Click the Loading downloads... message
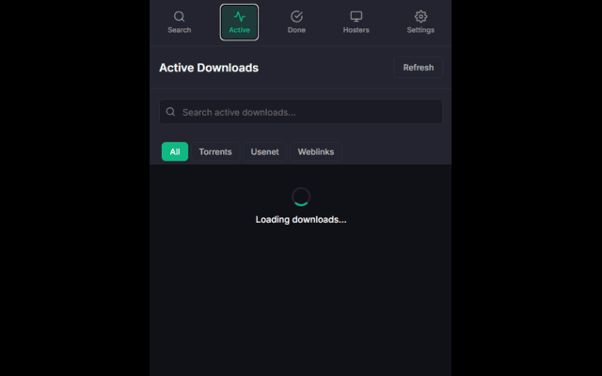Image resolution: width=602 pixels, height=376 pixels. click(x=301, y=219)
